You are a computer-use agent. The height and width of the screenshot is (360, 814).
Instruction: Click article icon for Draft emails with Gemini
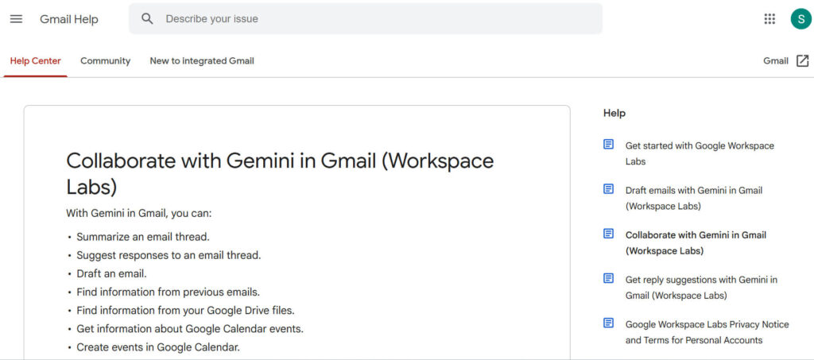coord(608,189)
